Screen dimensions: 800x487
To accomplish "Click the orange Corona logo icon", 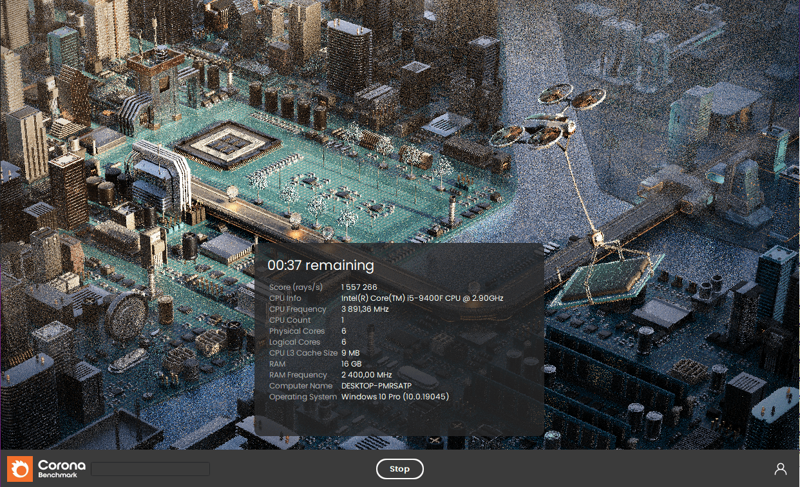I will pos(20,468).
